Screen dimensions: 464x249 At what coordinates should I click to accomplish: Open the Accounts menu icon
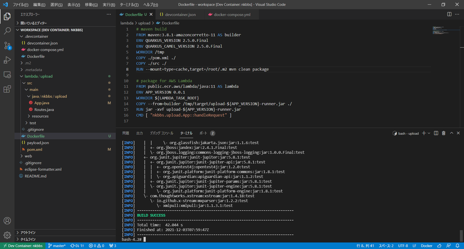click(x=7, y=221)
